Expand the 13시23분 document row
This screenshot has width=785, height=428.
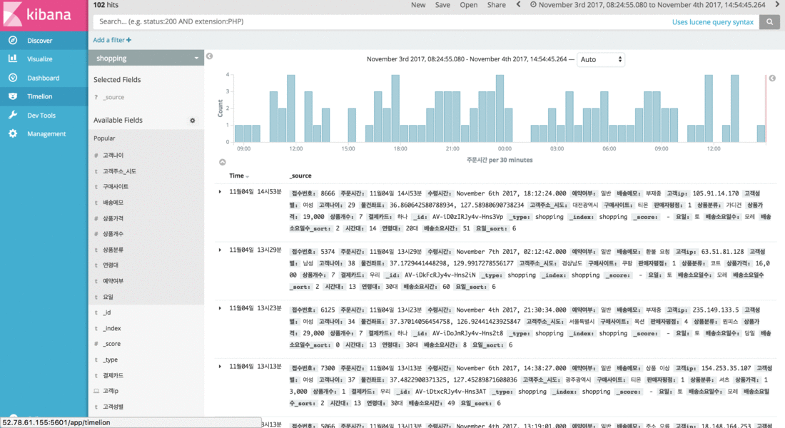(x=220, y=308)
